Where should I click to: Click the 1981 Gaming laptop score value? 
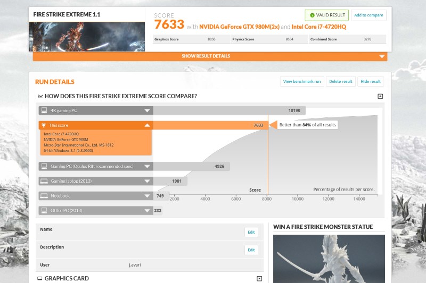tap(177, 181)
